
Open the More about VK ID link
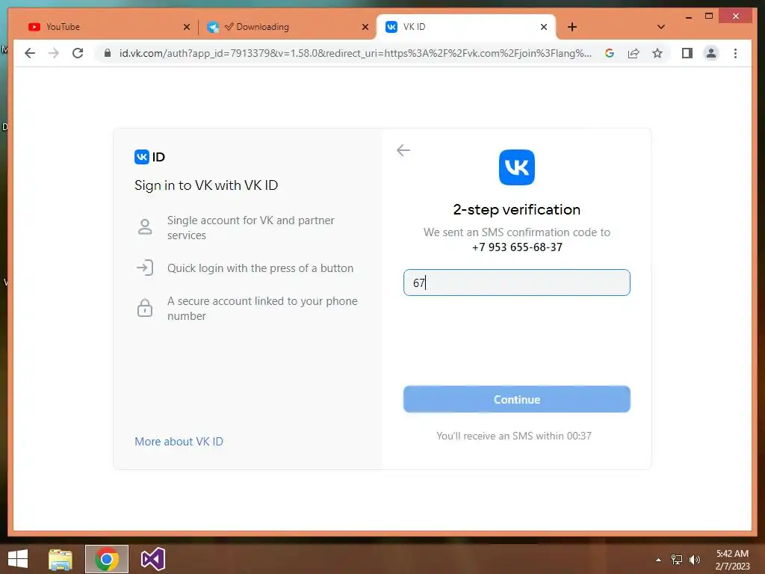click(179, 441)
